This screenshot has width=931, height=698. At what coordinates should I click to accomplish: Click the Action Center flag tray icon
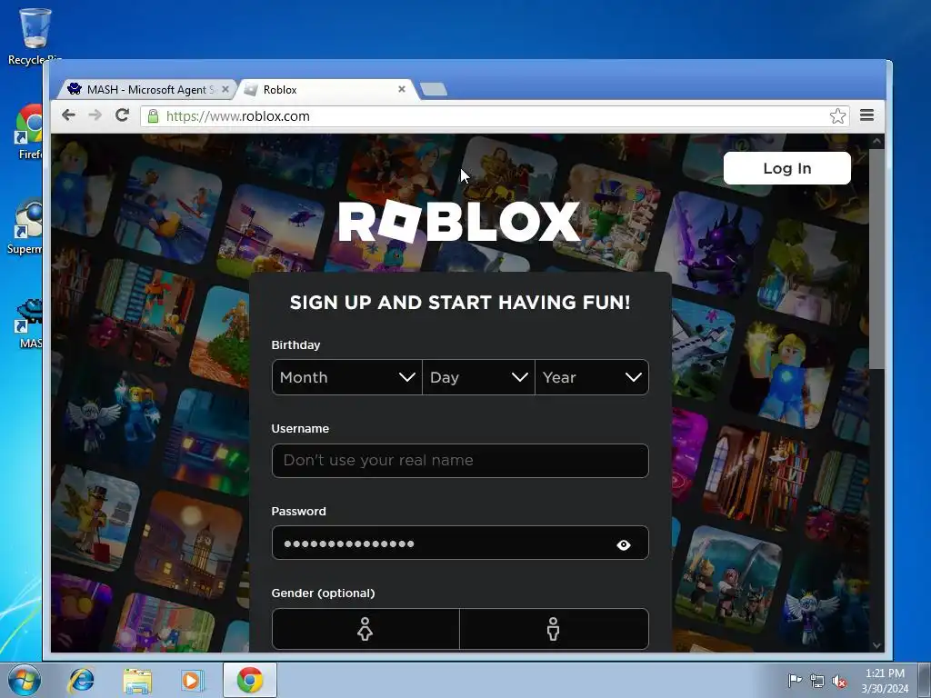coord(794,680)
